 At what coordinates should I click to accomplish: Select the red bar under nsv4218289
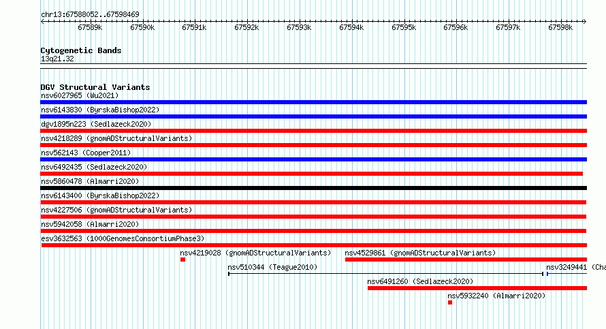313,145
